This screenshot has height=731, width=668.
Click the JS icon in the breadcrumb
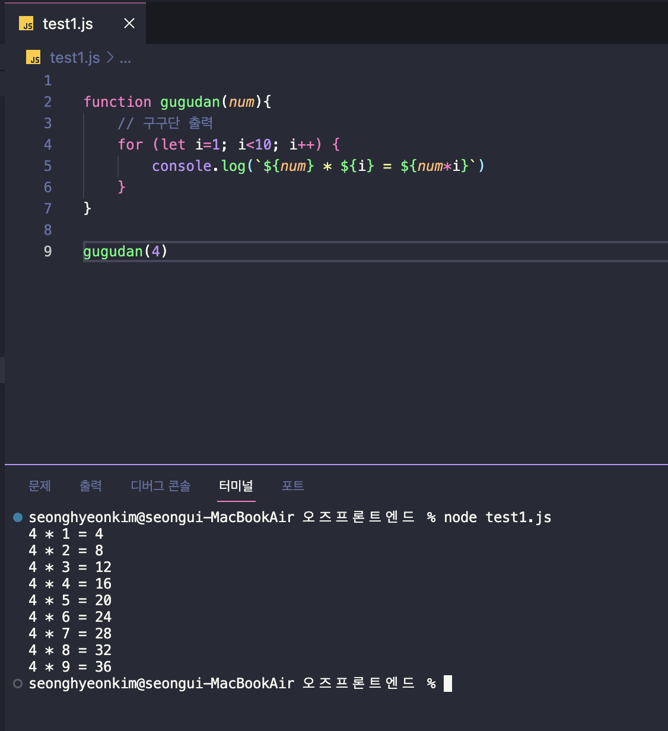(x=33, y=58)
